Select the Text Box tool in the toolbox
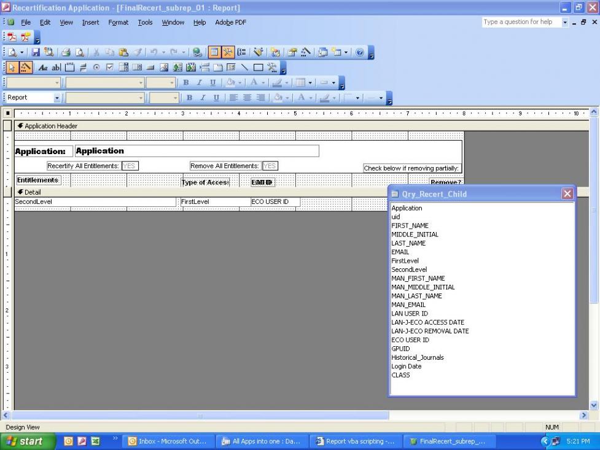600x450 pixels. pyautogui.click(x=56, y=68)
